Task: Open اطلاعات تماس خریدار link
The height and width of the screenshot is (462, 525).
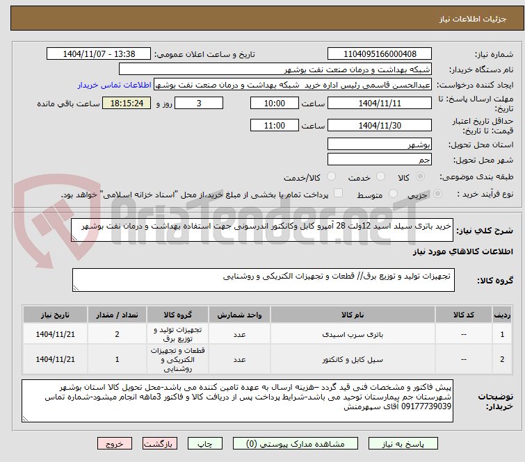Action: 115,85
